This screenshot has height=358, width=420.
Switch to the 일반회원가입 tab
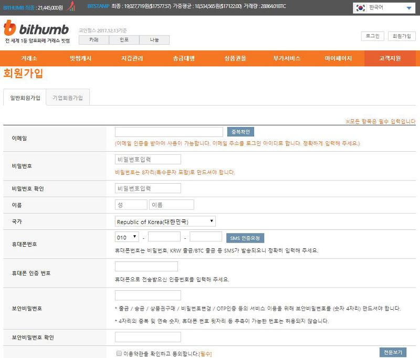point(25,98)
